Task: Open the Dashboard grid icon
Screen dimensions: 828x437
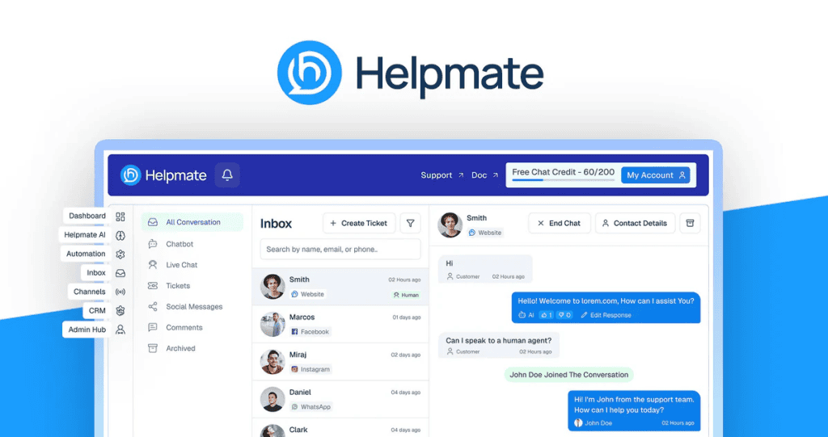Action: (x=120, y=216)
